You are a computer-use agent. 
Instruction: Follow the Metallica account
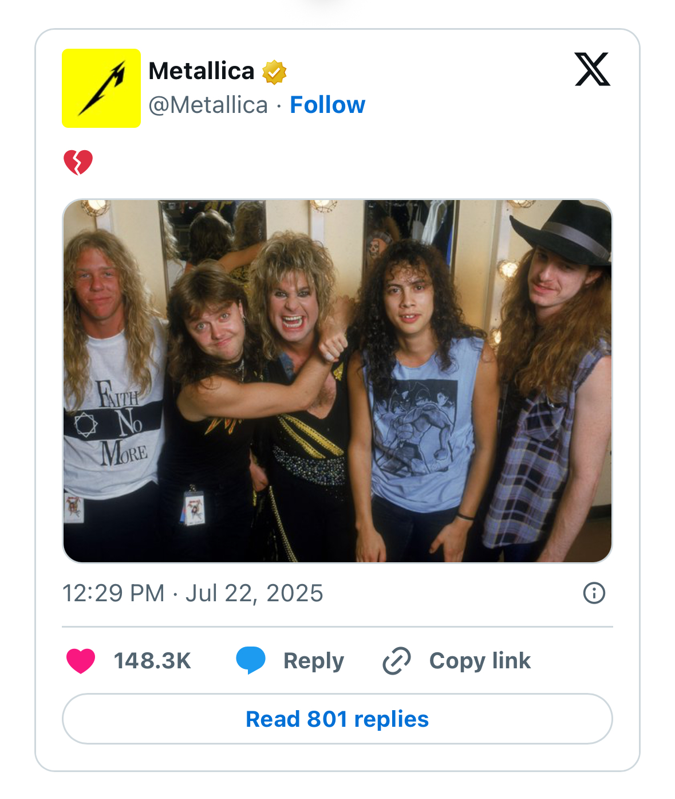pos(327,105)
